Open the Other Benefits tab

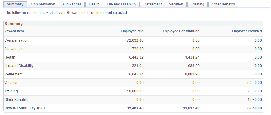[x=223, y=4]
